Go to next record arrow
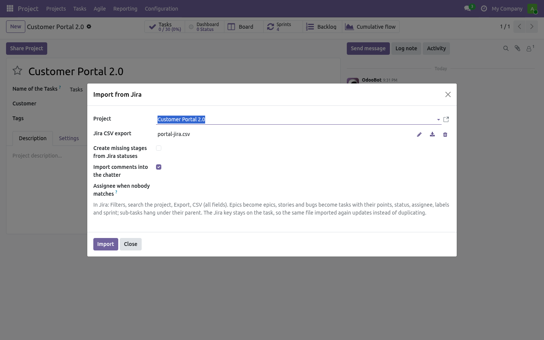Screen dimensions: 544x340 pyautogui.click(x=532, y=26)
